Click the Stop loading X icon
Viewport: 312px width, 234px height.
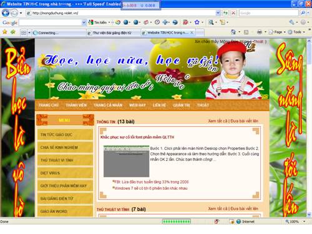(233, 13)
